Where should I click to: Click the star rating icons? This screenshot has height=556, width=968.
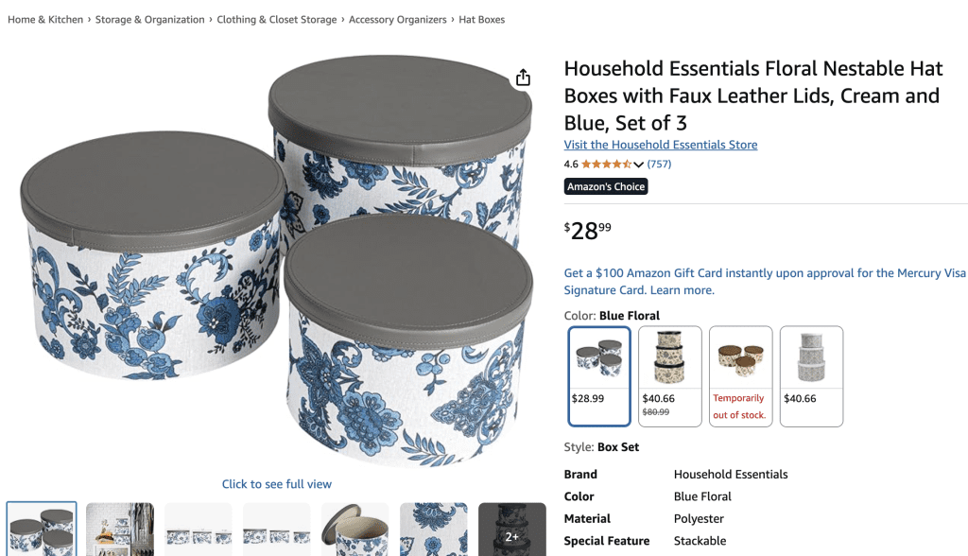tap(606, 165)
